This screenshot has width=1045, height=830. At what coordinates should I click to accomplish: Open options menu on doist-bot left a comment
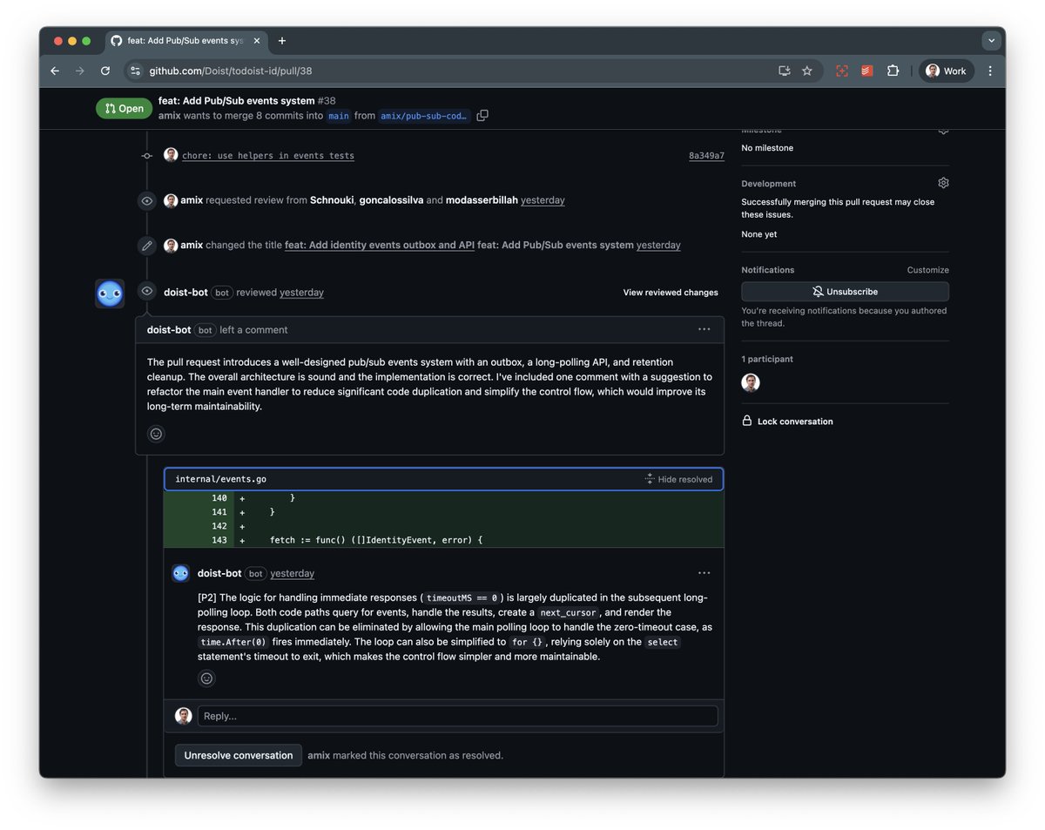pos(704,329)
